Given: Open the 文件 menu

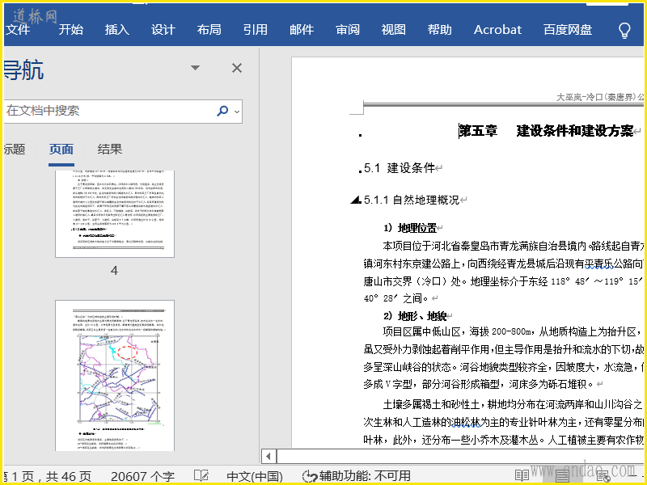Looking at the screenshot, I should pyautogui.click(x=18, y=30).
